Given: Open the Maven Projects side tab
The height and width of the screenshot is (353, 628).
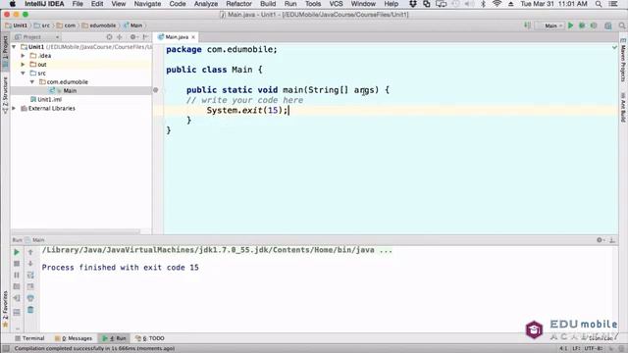Looking at the screenshot, I should click(623, 61).
